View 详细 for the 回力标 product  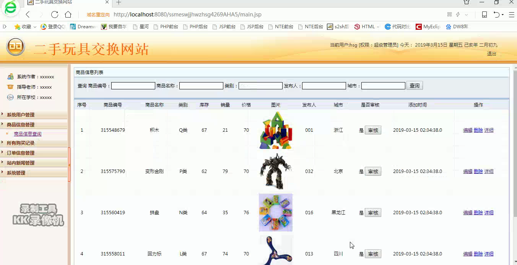point(489,254)
